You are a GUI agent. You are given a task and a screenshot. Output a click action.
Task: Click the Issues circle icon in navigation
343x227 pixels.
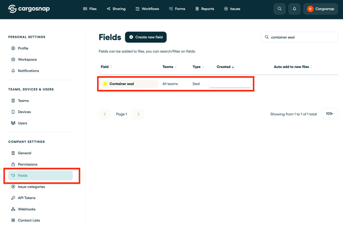pos(226,9)
